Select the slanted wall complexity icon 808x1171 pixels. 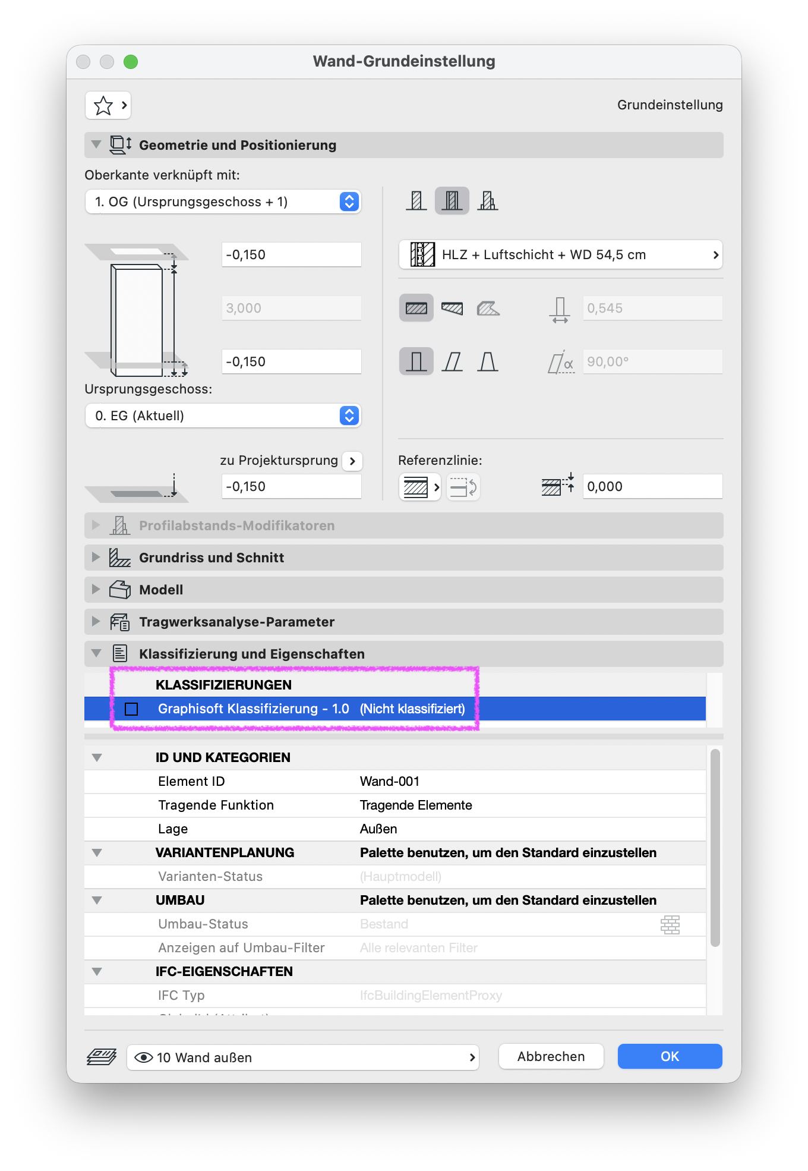pos(452,361)
